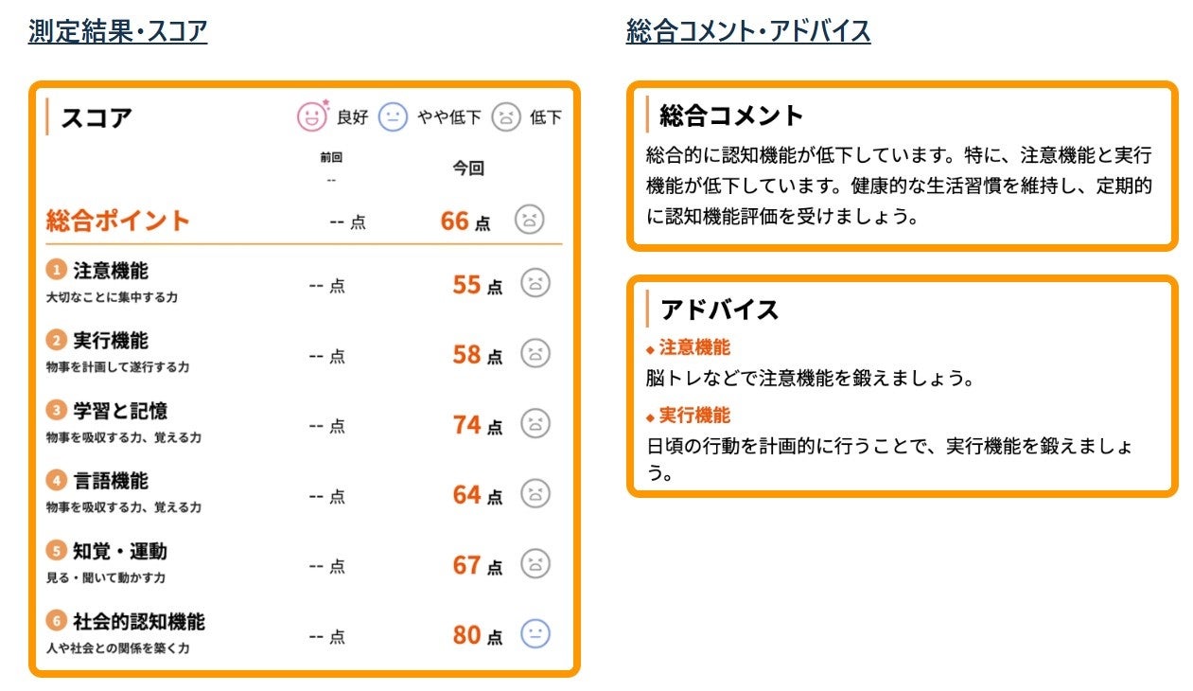Click the number 1 badge for 注意機能
Viewport: 1193px width, 691px height.
click(57, 272)
